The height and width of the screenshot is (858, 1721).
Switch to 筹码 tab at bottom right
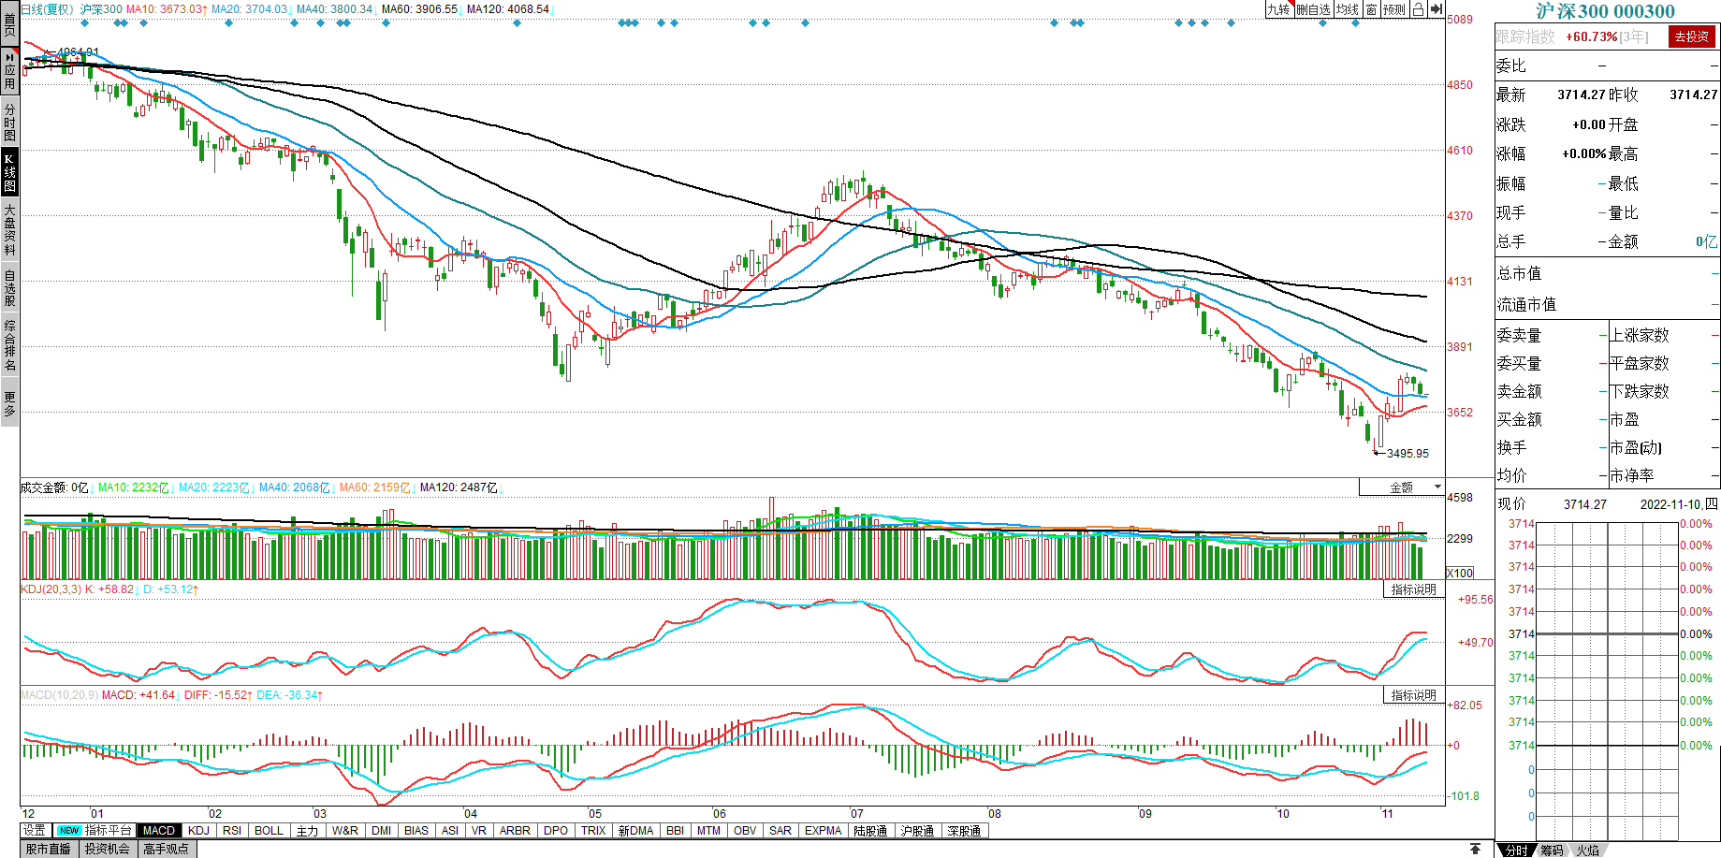click(1552, 851)
